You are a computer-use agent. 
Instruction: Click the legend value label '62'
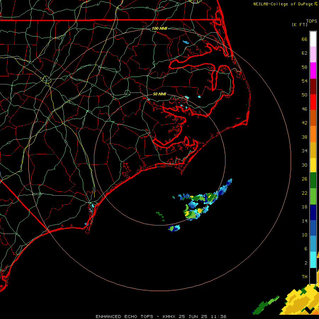point(304,53)
